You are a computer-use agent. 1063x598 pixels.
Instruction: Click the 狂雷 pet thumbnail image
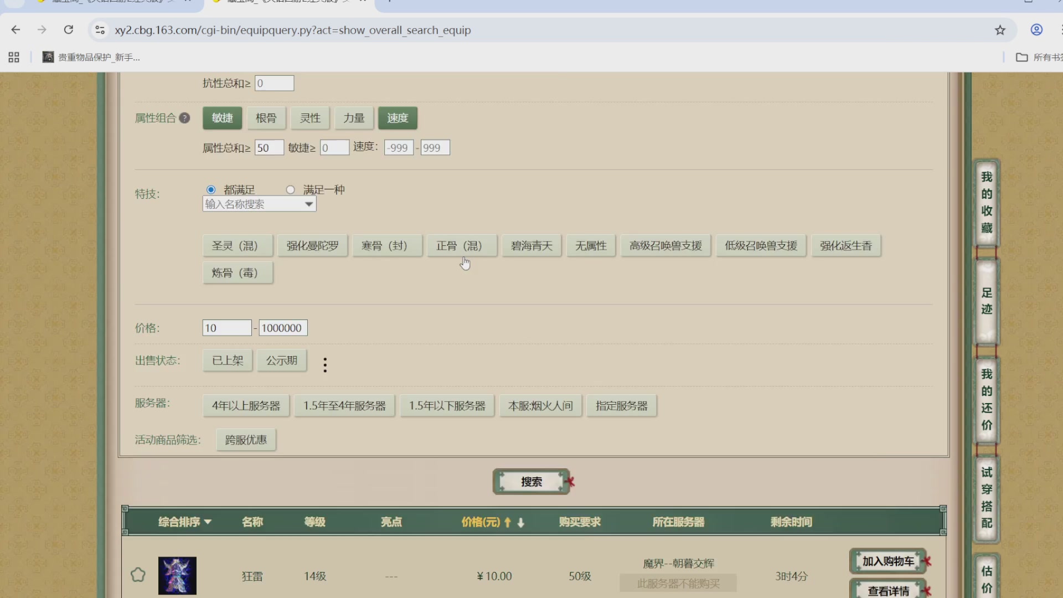177,575
